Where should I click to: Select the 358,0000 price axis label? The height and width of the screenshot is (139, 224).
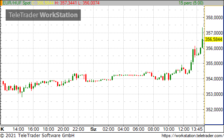[214, 18]
